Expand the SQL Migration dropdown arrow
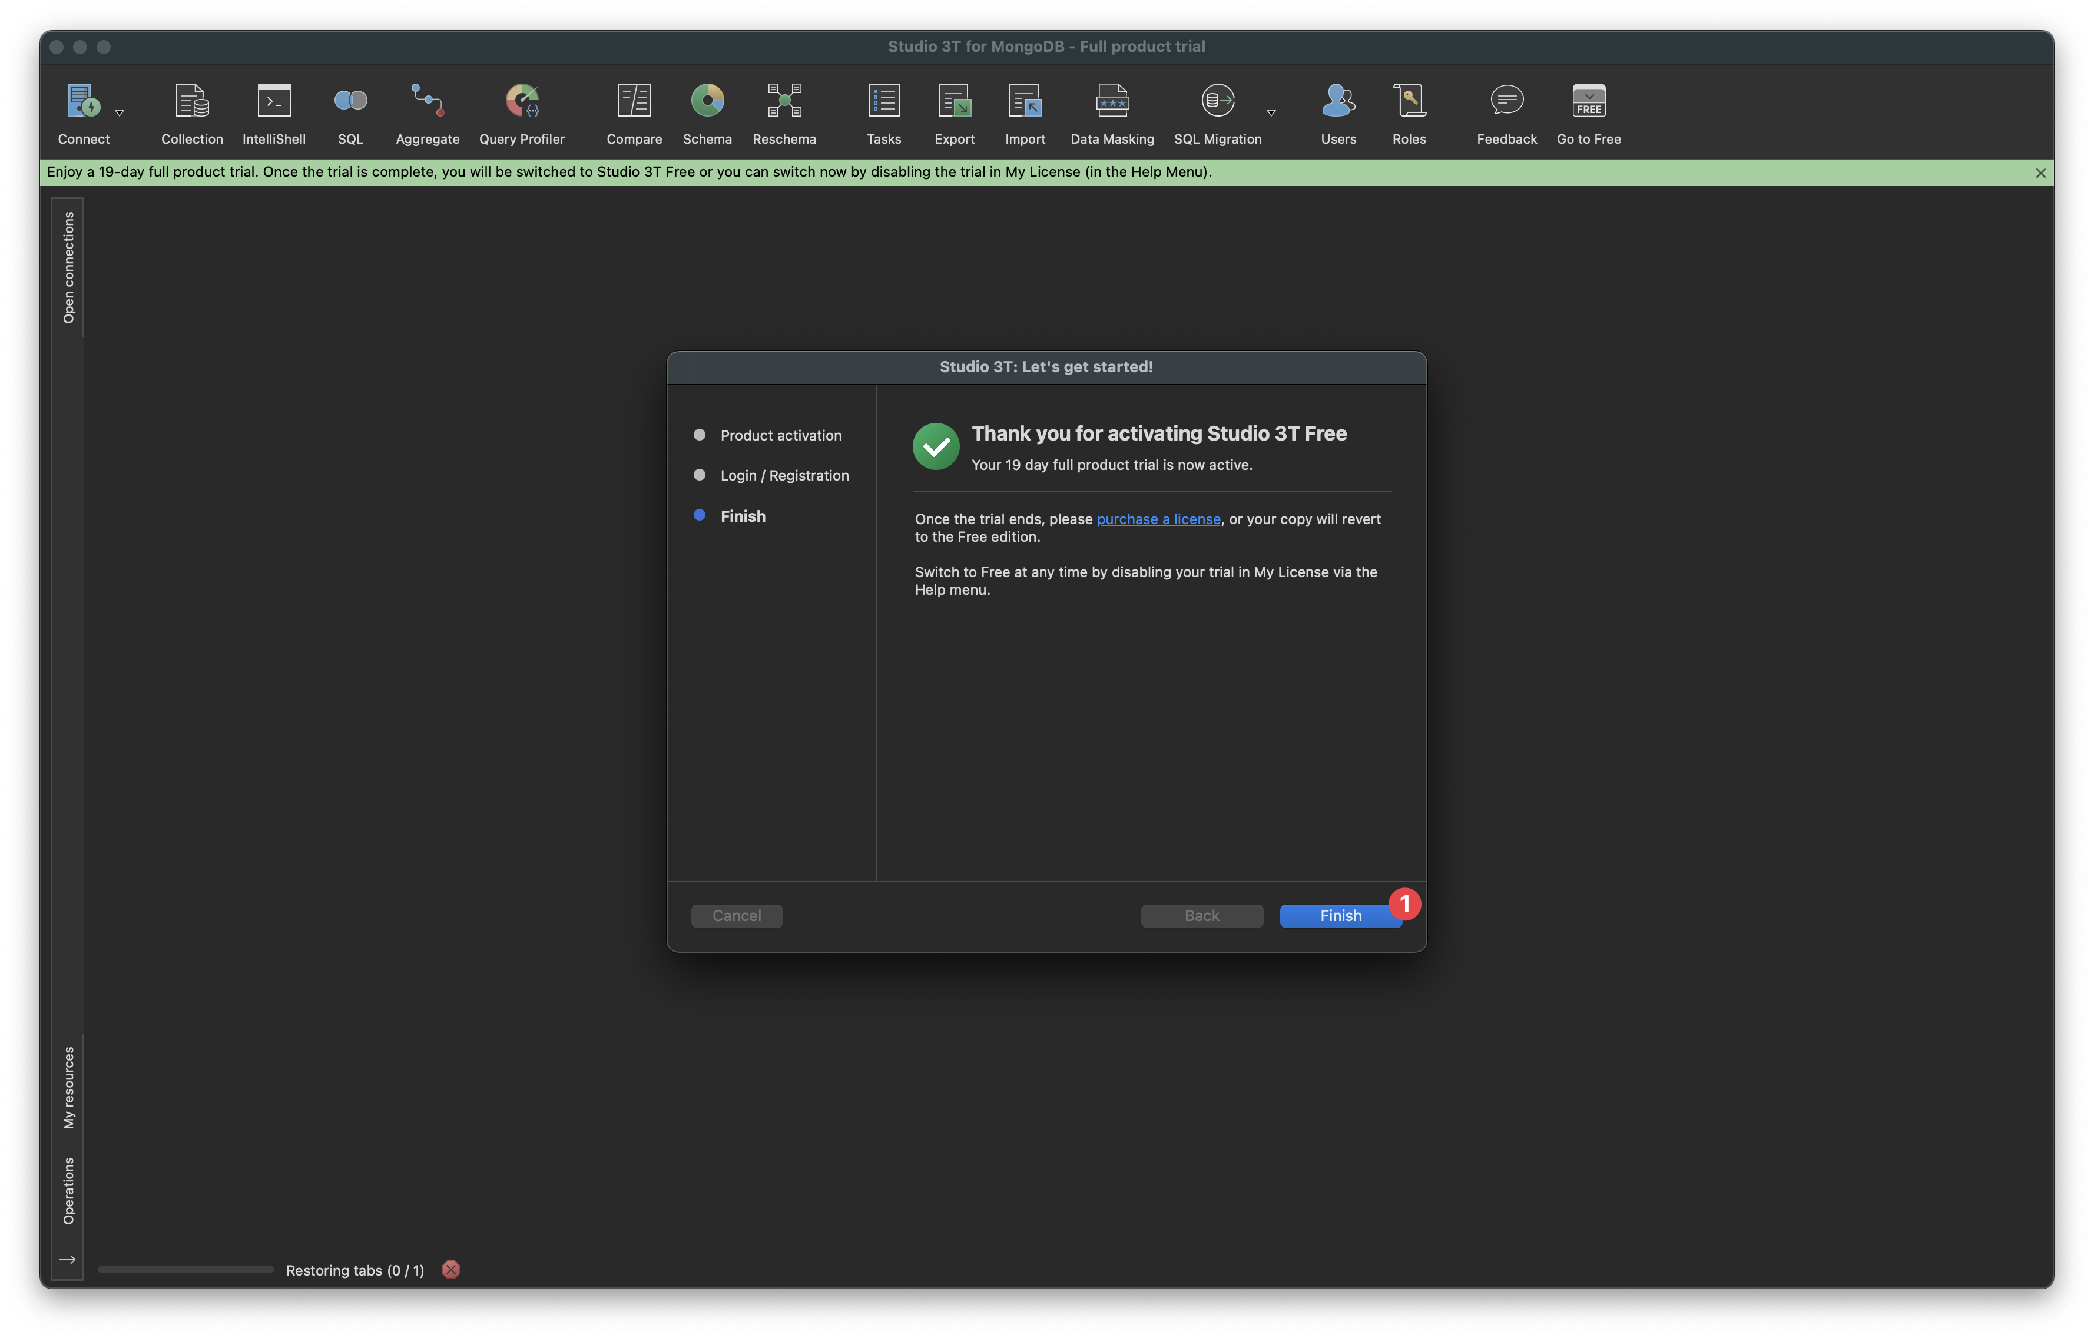 (x=1271, y=112)
